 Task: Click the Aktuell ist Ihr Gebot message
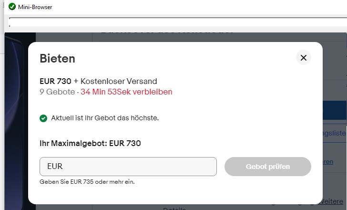pyautogui.click(x=104, y=118)
